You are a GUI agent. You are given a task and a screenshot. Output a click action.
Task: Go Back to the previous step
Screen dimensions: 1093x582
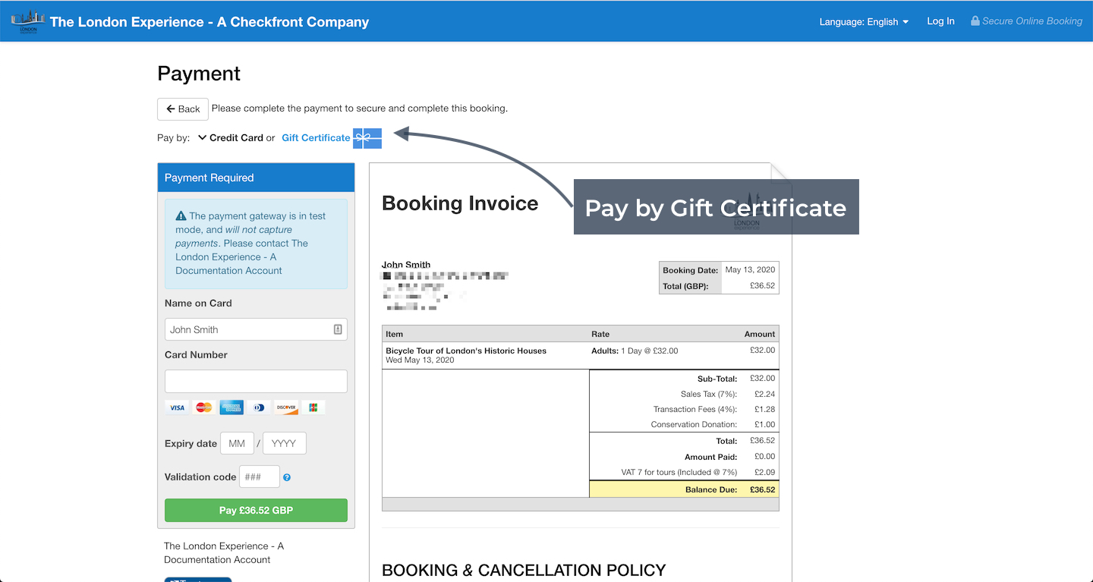point(183,109)
